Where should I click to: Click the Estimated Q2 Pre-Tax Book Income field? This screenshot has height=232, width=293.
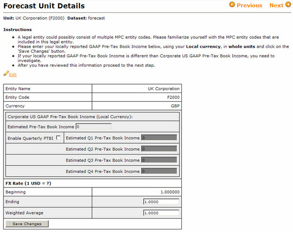click(159, 149)
